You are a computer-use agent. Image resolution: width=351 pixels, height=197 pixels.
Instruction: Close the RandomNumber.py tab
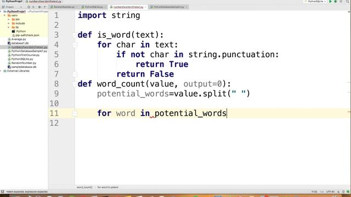click(x=77, y=7)
